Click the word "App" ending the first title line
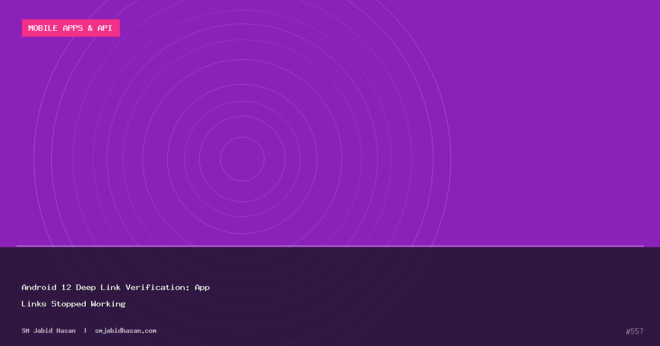660x346 pixels. coord(202,287)
